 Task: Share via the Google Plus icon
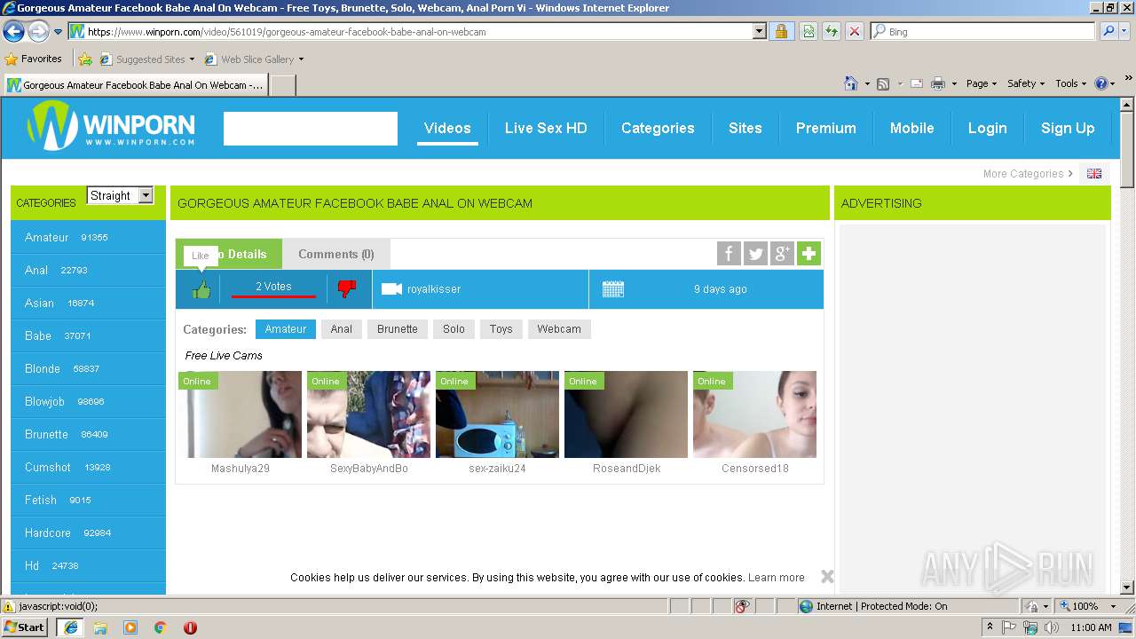(x=782, y=254)
